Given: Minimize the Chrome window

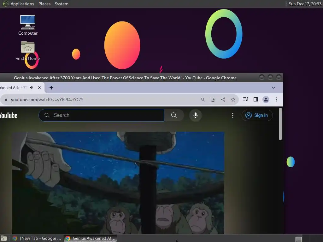Looking at the screenshot, I should point(262,78).
